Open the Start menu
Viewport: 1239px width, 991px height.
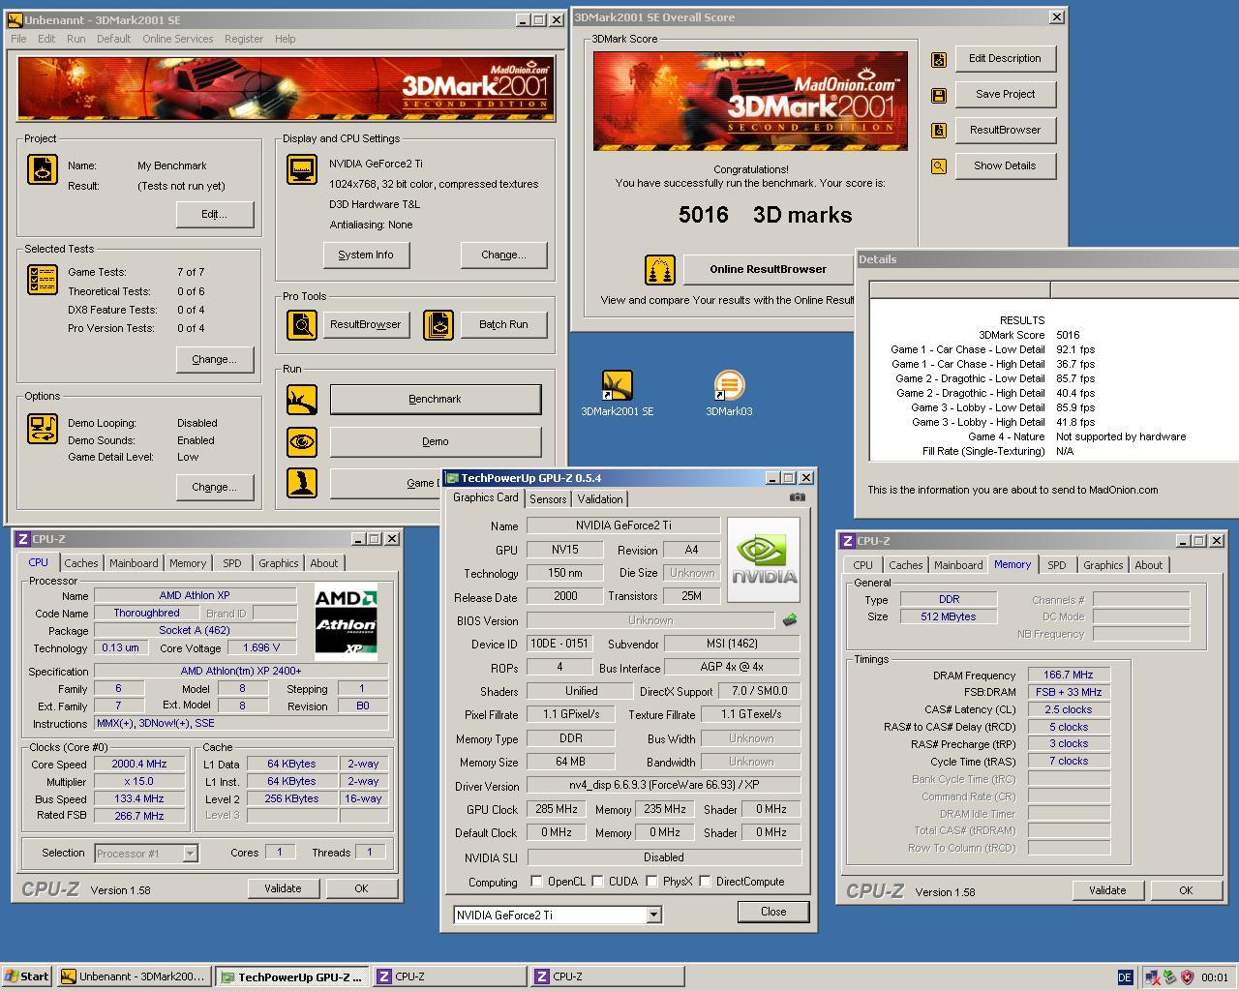click(x=27, y=976)
